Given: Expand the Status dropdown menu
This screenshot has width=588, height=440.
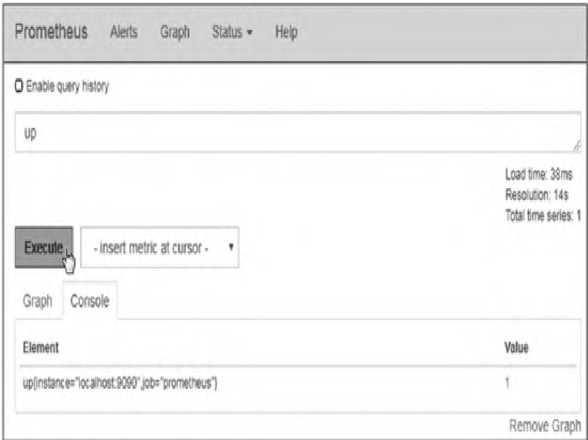Looking at the screenshot, I should coord(232,33).
